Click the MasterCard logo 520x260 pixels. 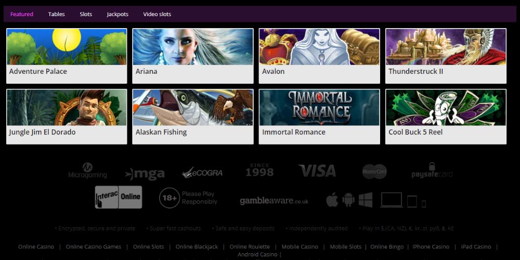coord(374,172)
